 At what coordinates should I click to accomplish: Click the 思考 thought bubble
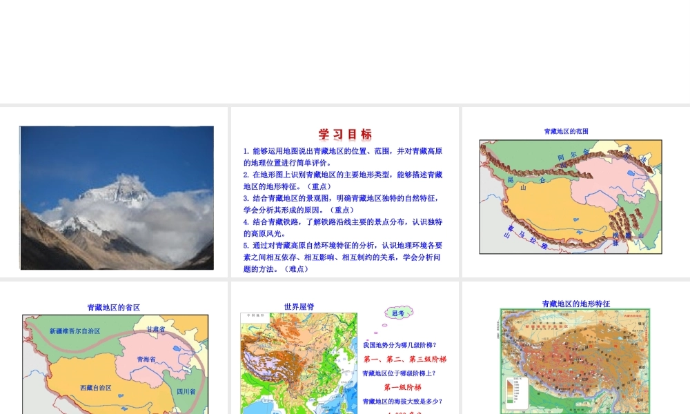click(399, 313)
